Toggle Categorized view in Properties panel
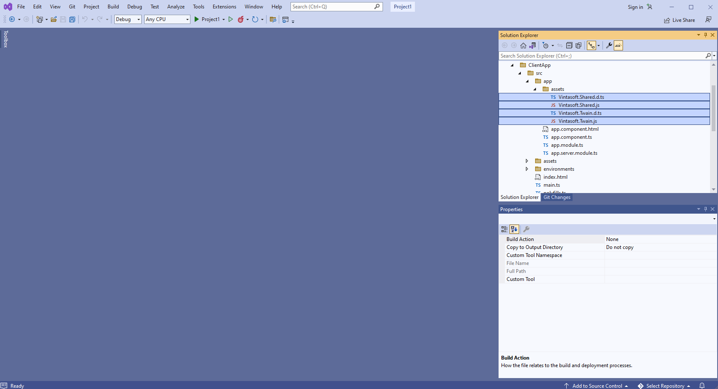Viewport: 718px width, 389px height. point(504,229)
